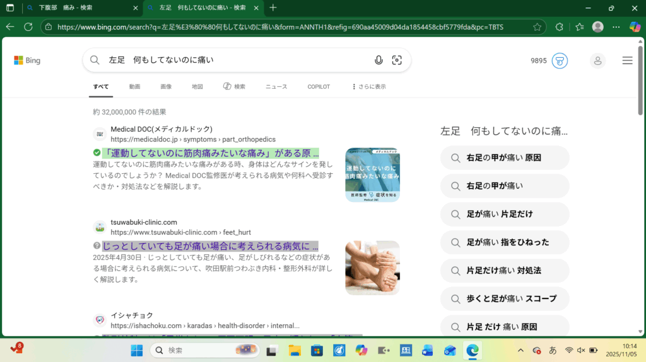Screen dimensions: 646x362
Task: Open browser extensions puzzle icon
Action: pyautogui.click(x=559, y=27)
